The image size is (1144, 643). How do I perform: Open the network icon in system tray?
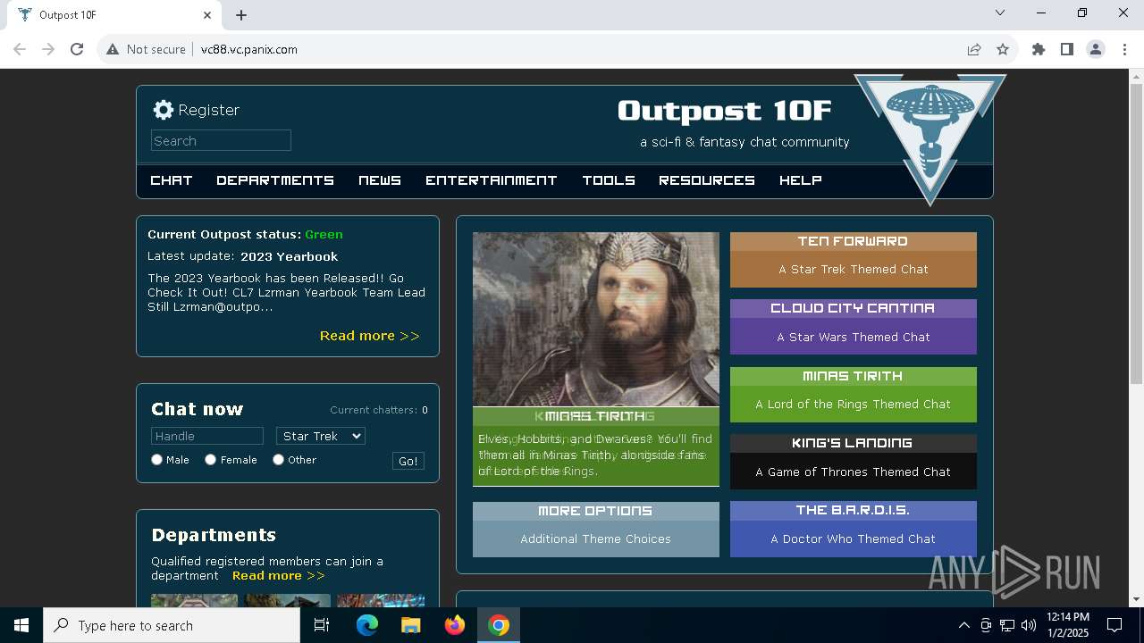click(x=1007, y=625)
